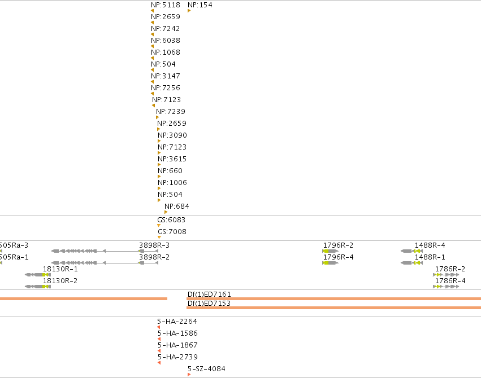Click the 18130R-1 label

pos(60,269)
